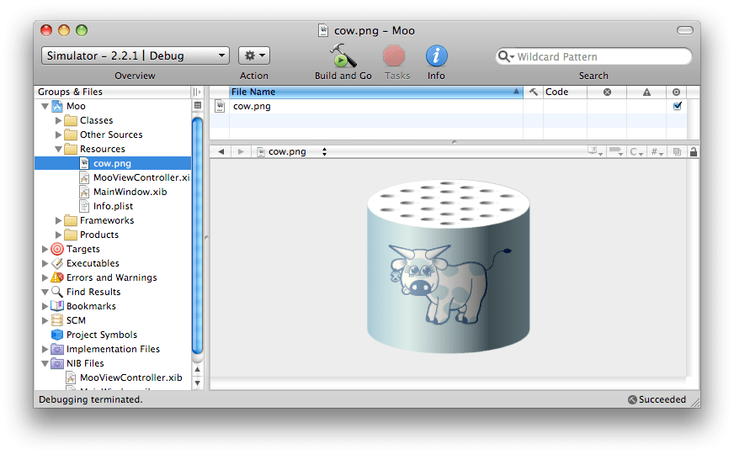The width and height of the screenshot is (734, 454).
Task: Click the Tasks stop sign icon
Action: click(395, 56)
